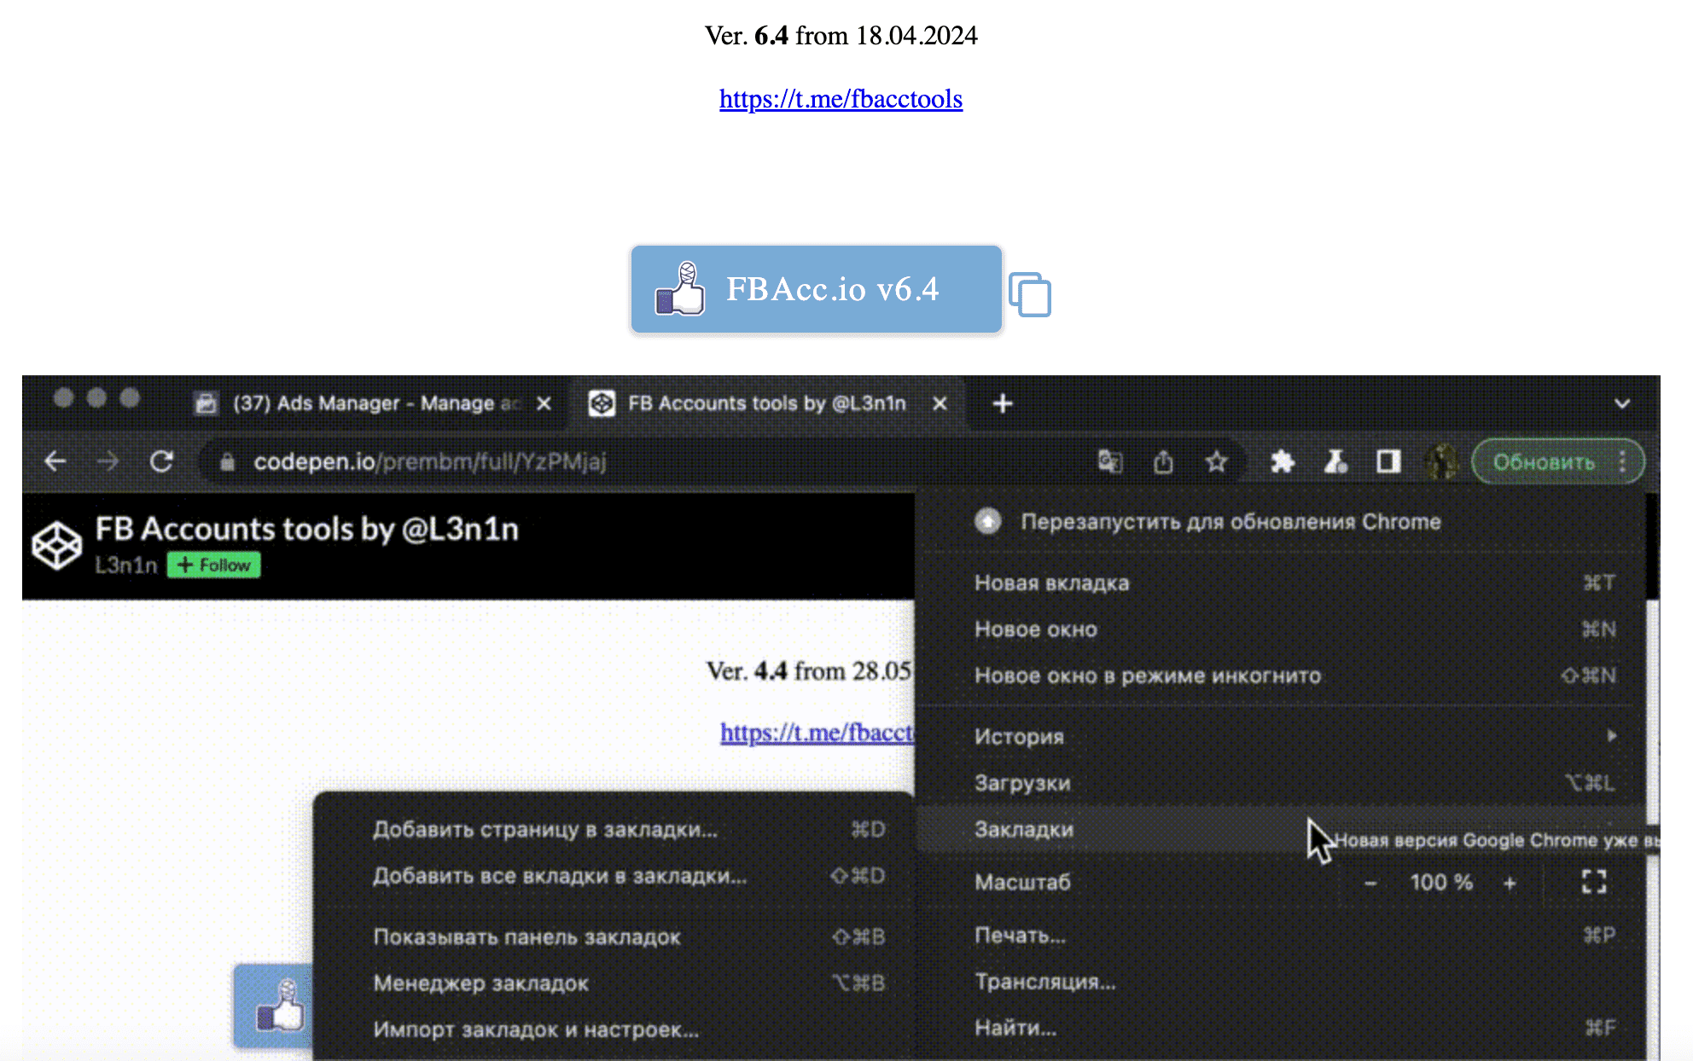Increase zoom with the plus button

coord(1510,883)
